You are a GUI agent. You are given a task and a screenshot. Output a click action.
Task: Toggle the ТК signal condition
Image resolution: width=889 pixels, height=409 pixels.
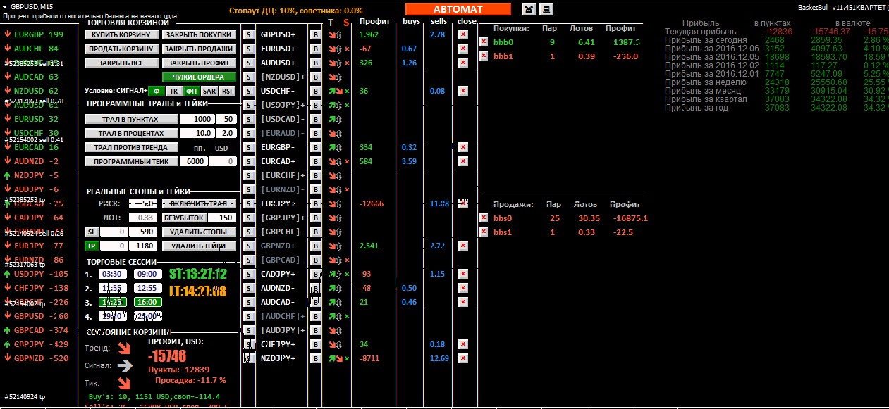coord(173,91)
